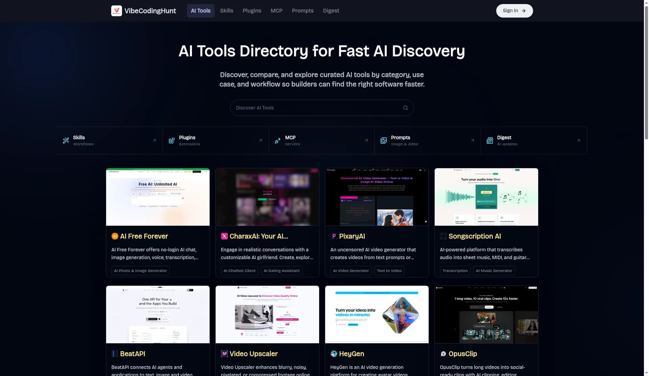Screen dimensions: 649x376
Task: Click the arrow icon on Digest card
Action: point(578,141)
